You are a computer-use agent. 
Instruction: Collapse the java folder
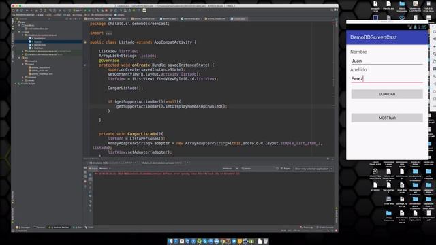point(20,32)
